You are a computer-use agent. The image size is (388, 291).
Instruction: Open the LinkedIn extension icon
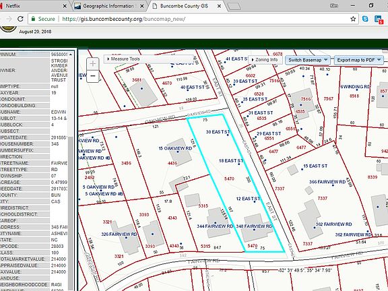point(379,20)
